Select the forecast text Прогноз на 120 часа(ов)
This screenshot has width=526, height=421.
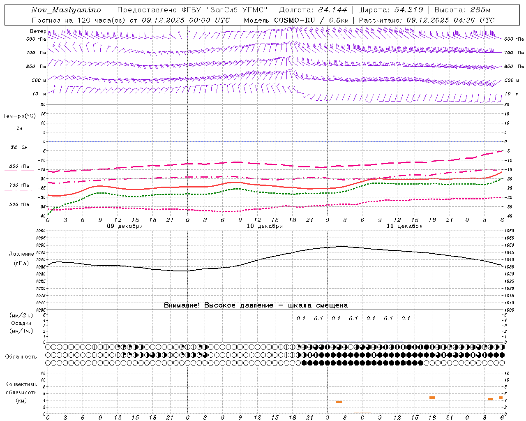[79, 20]
